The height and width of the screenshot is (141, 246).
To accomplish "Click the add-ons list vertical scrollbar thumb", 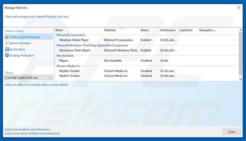I will [x=240, y=53].
